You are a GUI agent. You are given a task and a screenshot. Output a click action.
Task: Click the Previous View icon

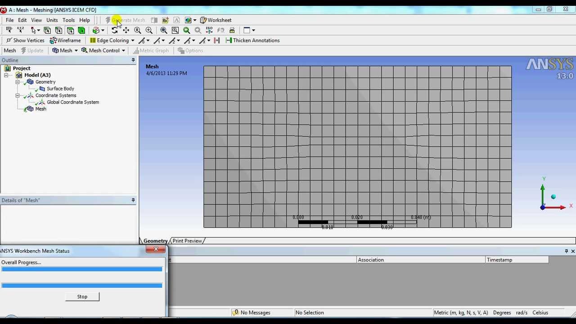point(186,30)
